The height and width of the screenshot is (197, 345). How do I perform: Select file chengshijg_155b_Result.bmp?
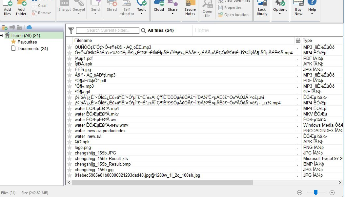coord(103,164)
